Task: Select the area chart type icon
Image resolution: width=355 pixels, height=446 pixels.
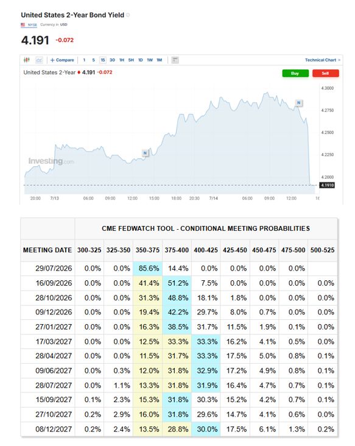Action: click(x=39, y=60)
